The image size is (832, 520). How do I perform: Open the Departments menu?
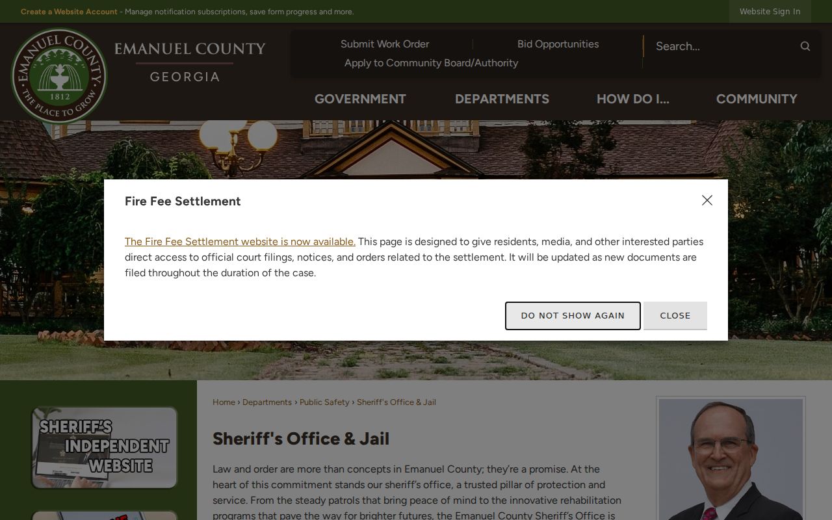click(x=502, y=99)
